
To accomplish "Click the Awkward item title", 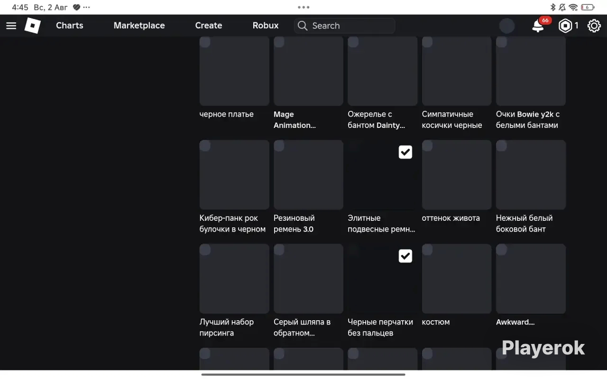I will point(515,322).
